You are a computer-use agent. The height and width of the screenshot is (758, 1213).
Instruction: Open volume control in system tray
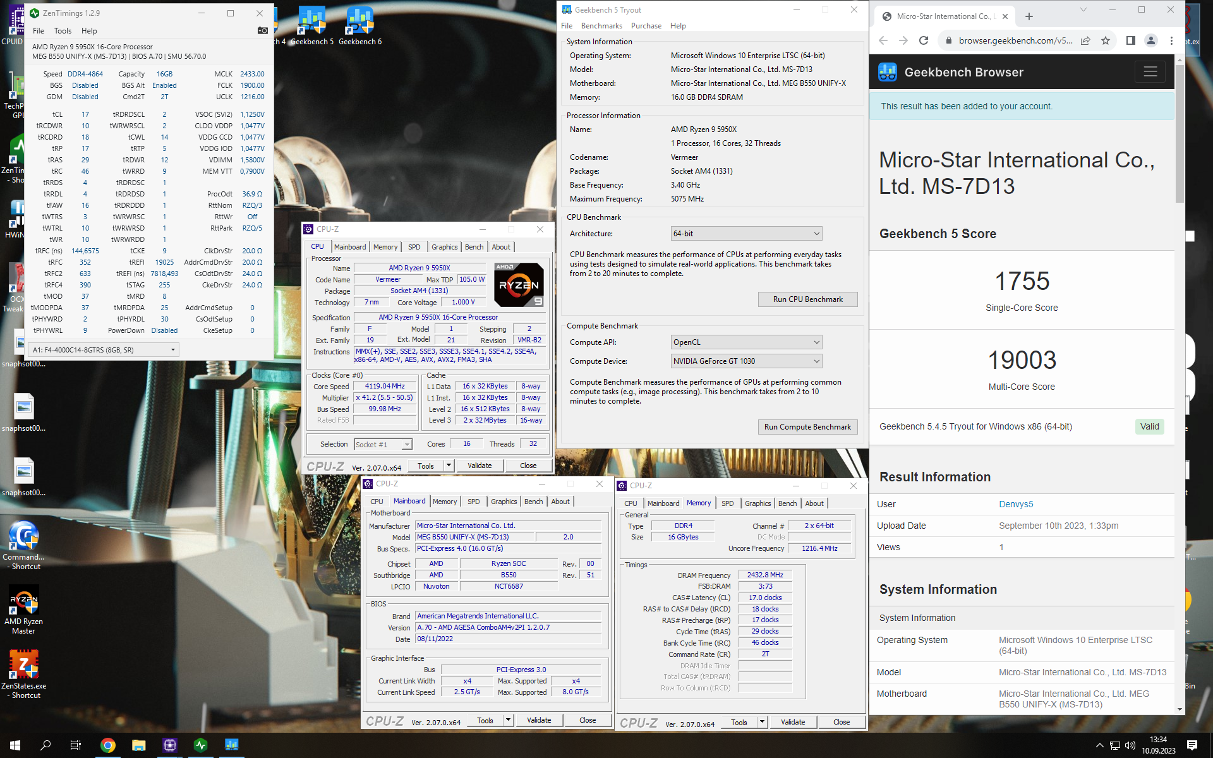point(1130,745)
